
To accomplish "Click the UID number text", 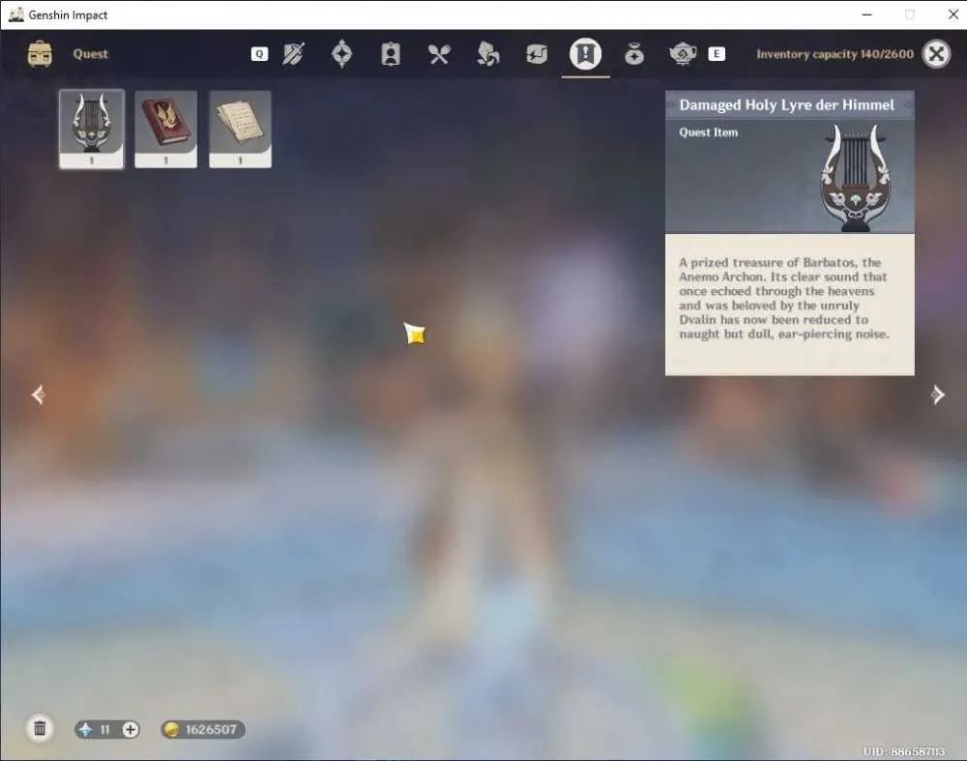I will point(903,751).
